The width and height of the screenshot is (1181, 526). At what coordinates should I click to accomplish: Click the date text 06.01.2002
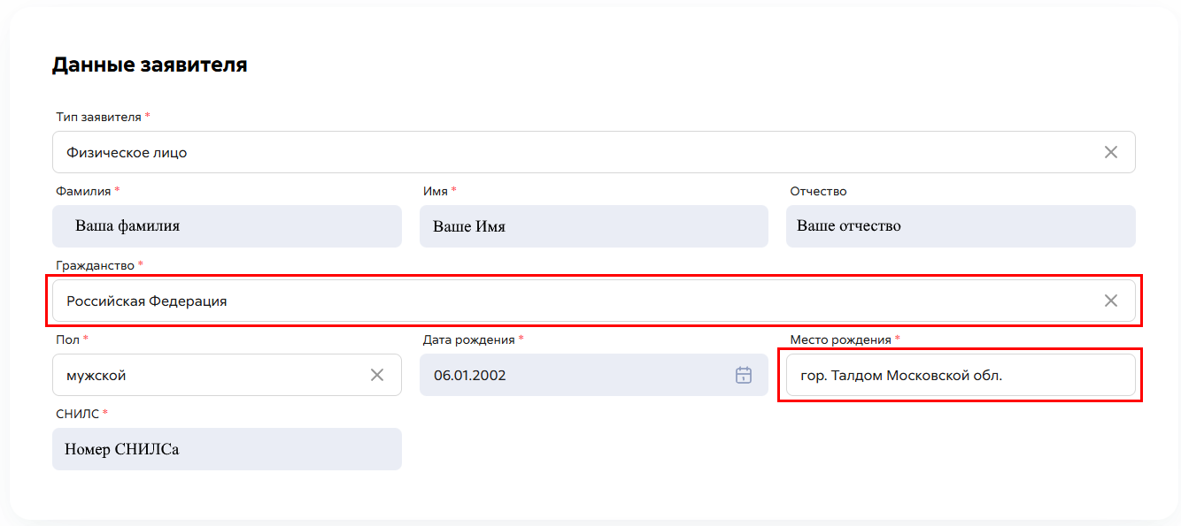pyautogui.click(x=470, y=375)
